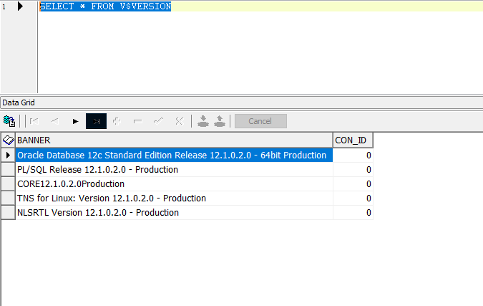
Task: Click the up-arrow tray icon before Cancel
Action: (220, 121)
